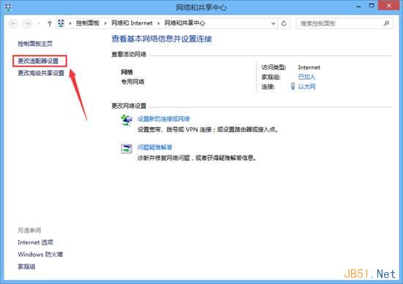Click the troubleshooting icon
This screenshot has width=403, height=284.
pyautogui.click(x=127, y=148)
